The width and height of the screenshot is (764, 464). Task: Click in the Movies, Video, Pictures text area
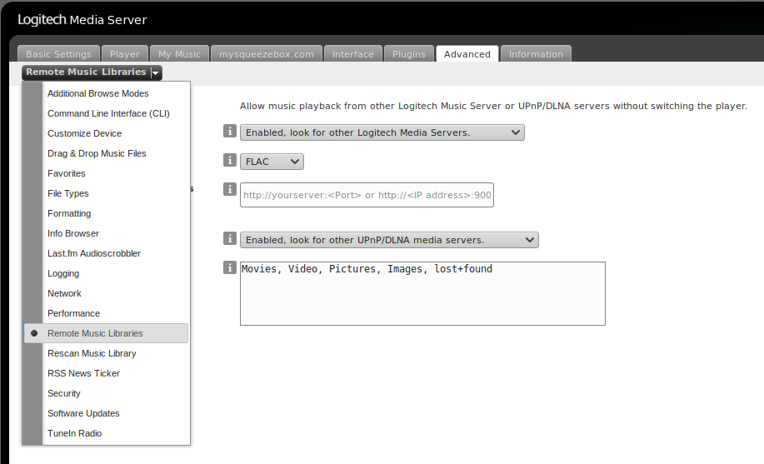[422, 293]
